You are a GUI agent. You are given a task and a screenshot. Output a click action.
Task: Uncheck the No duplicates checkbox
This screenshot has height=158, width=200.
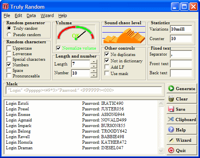[x=107, y=54]
